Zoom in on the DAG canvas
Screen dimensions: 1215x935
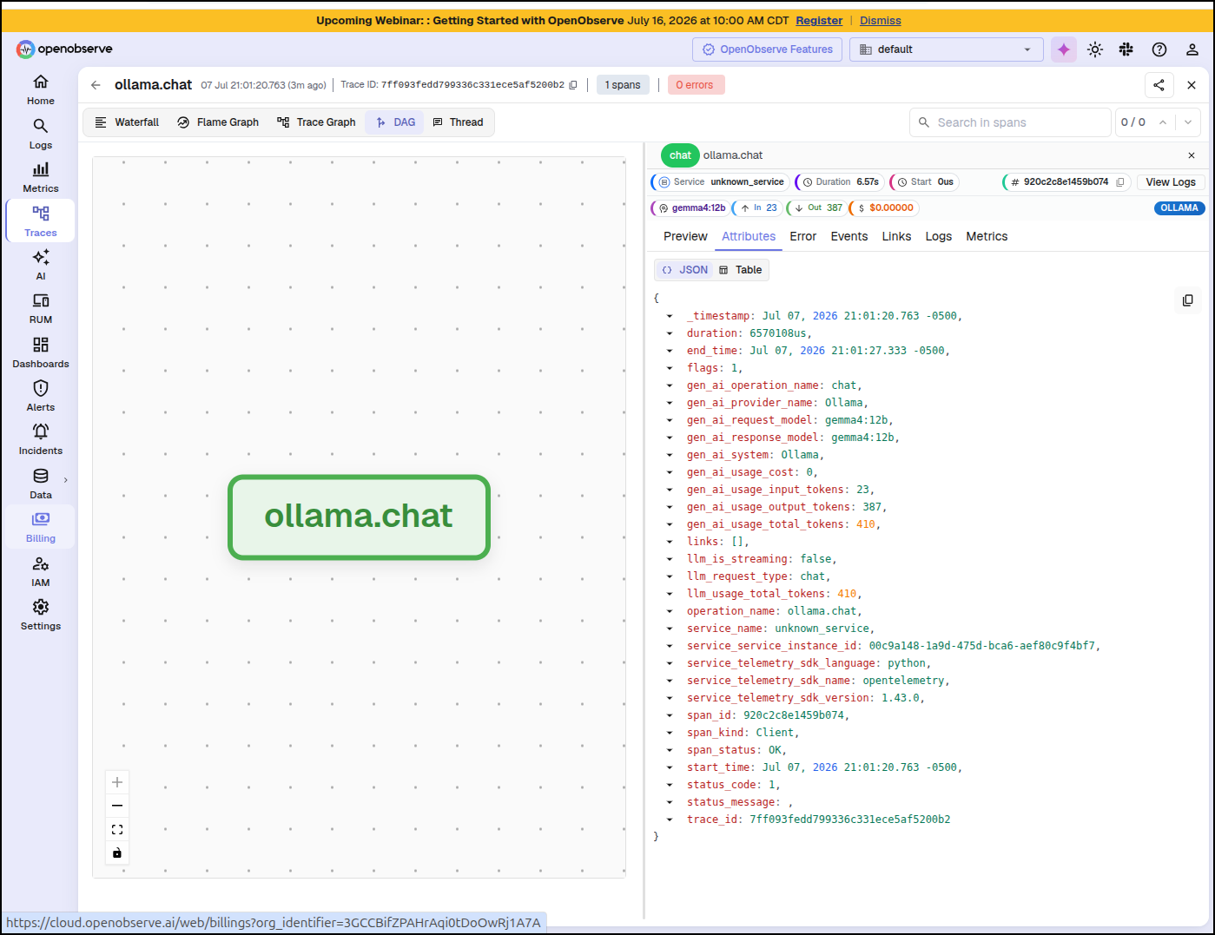[x=117, y=782]
